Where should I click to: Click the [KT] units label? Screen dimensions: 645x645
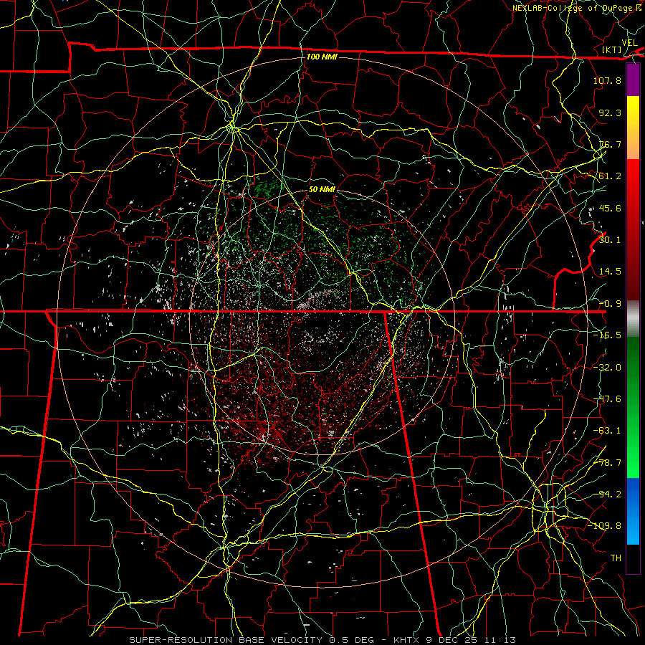coord(612,49)
